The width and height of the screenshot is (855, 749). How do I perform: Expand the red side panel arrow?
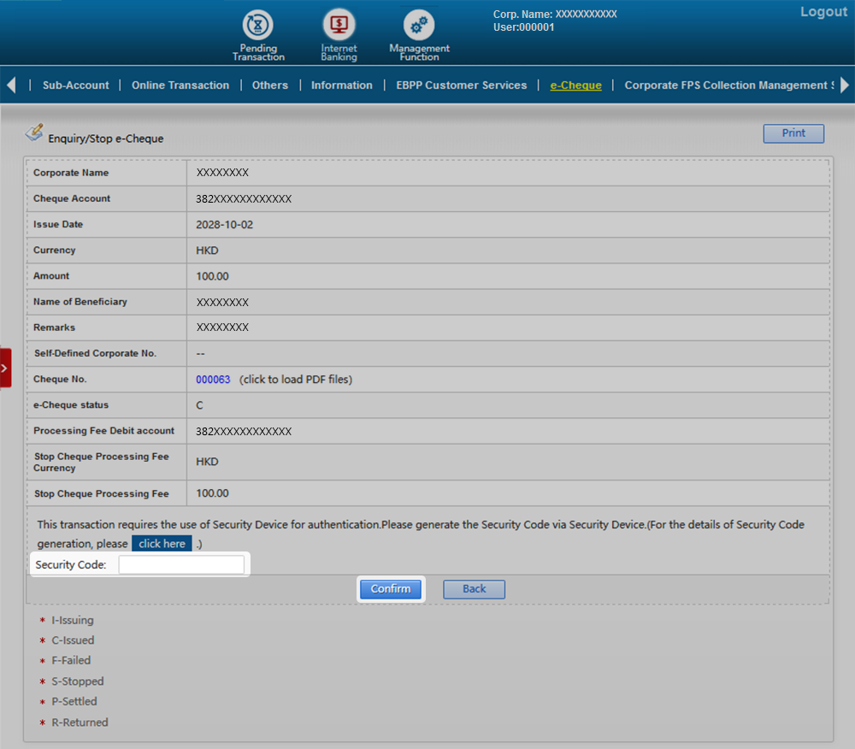(5, 368)
